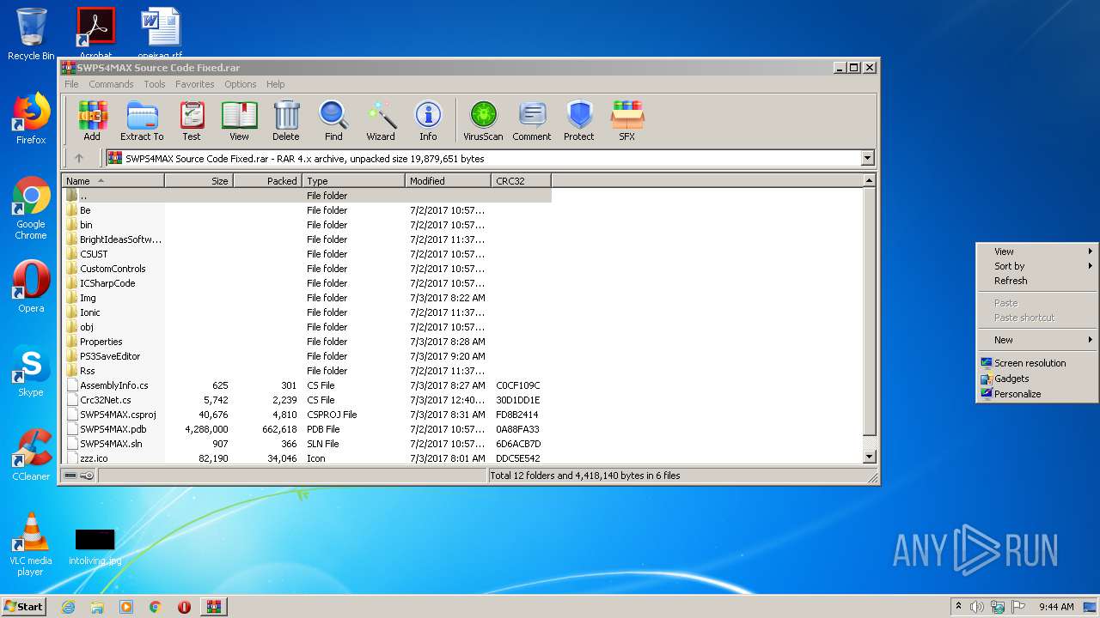This screenshot has height=618, width=1100.
Task: Open the Help menu
Action: pyautogui.click(x=275, y=84)
